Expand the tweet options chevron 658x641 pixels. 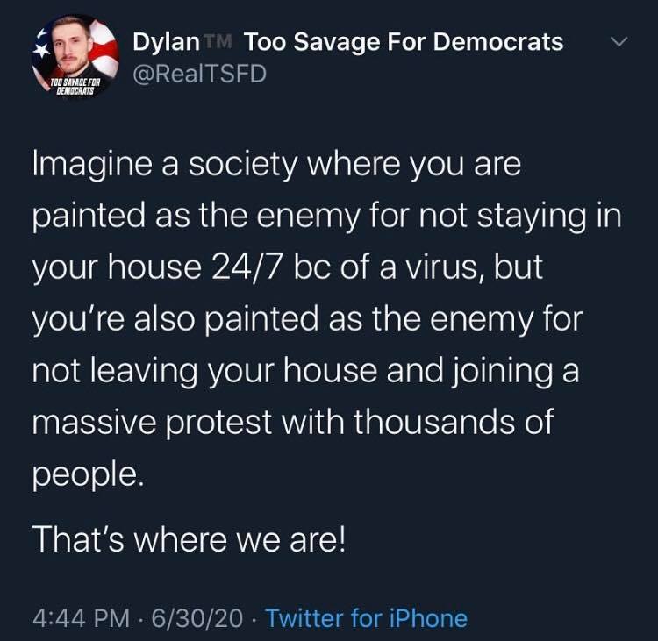pos(619,42)
